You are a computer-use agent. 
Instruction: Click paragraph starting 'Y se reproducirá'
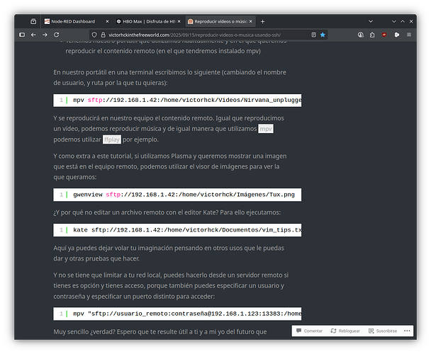point(169,129)
